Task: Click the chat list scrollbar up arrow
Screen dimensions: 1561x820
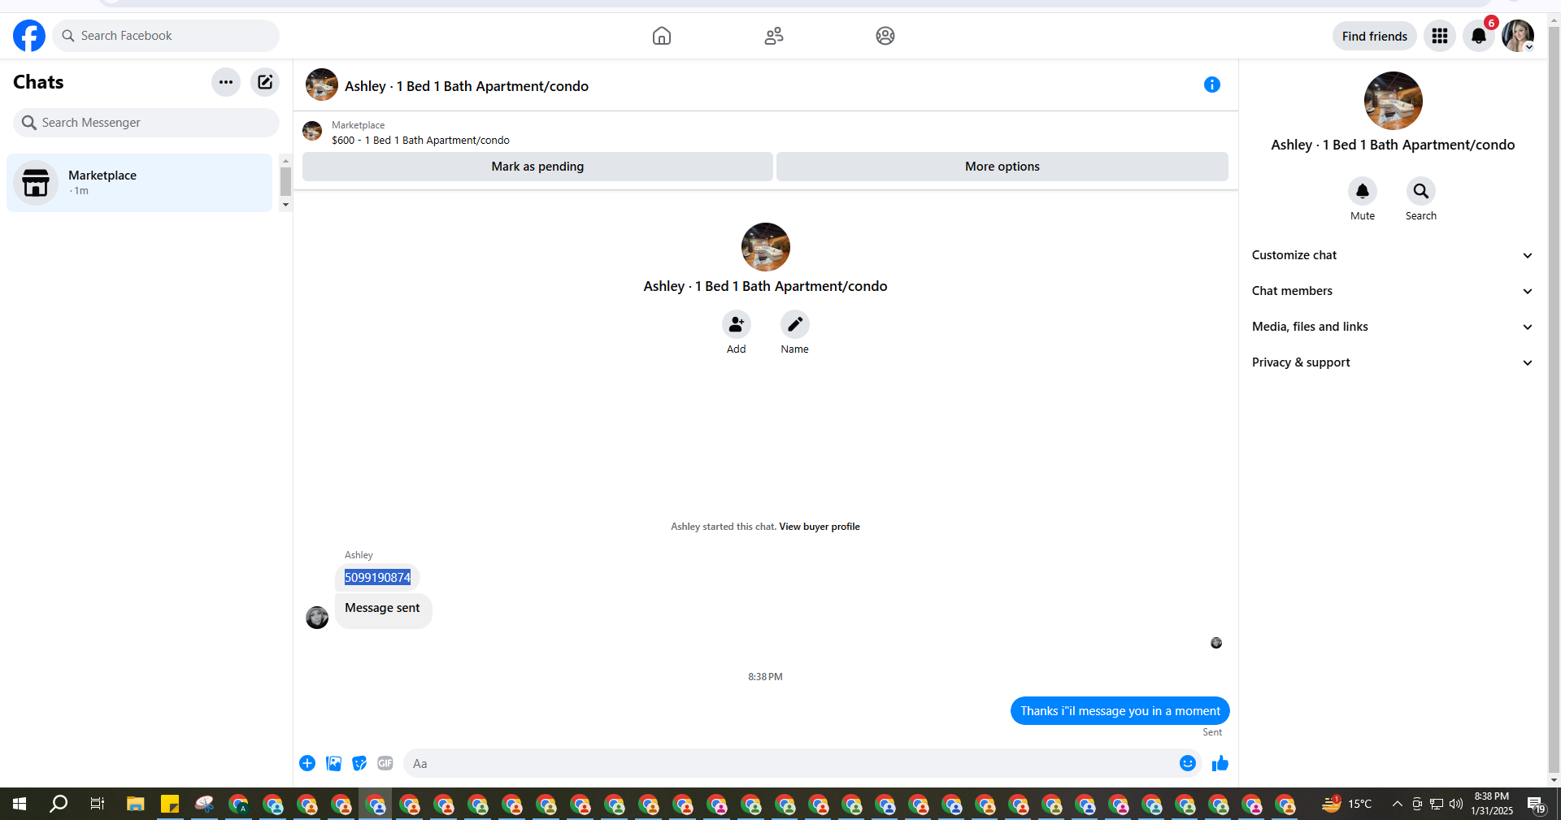Action: 285,161
